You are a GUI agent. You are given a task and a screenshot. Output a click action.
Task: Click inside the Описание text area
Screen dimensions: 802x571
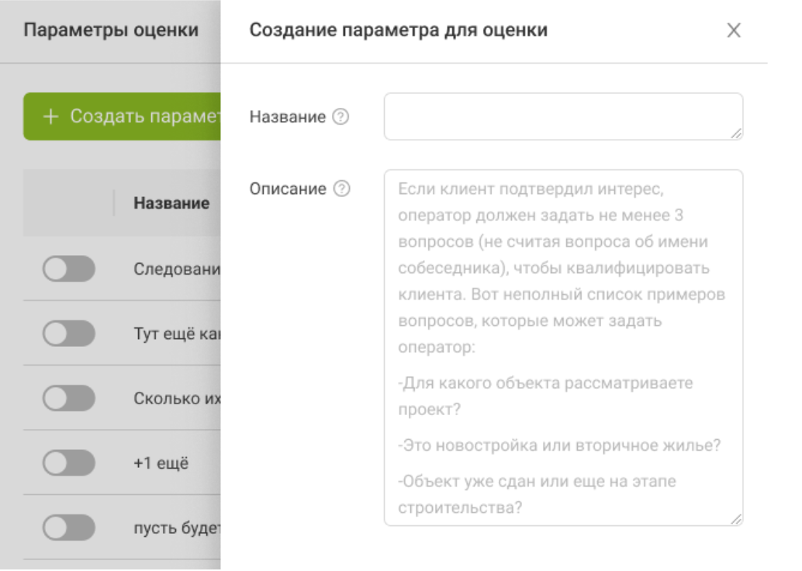[x=562, y=348]
